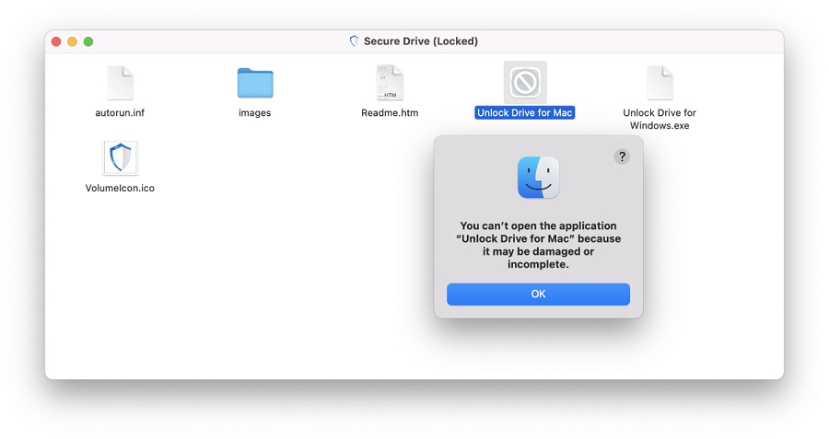Select the VolumeIcon.ico shield icon
Image resolution: width=829 pixels, height=439 pixels.
coord(120,158)
